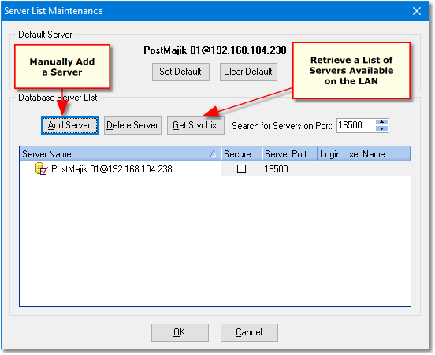Click the Delete Server button

coord(132,125)
